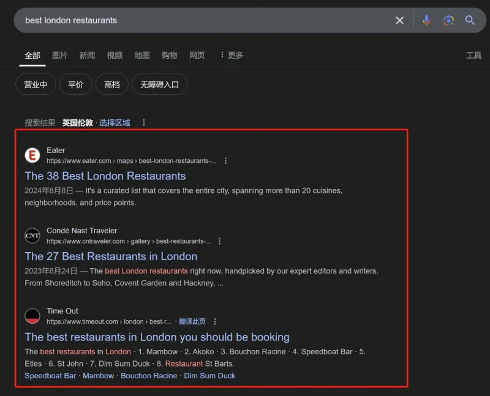The width and height of the screenshot is (490, 396).
Task: Click the '2023年8月24日' result date
Action: coord(51,271)
